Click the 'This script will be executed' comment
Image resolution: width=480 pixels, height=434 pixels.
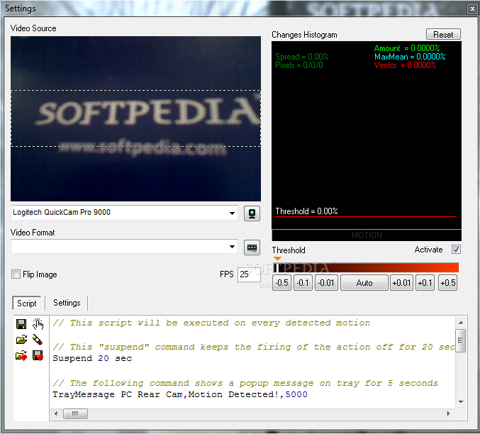pyautogui.click(x=211, y=323)
